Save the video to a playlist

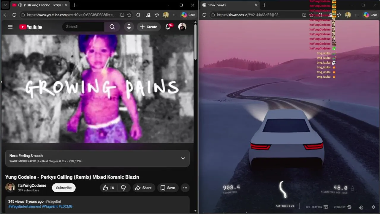168,188
